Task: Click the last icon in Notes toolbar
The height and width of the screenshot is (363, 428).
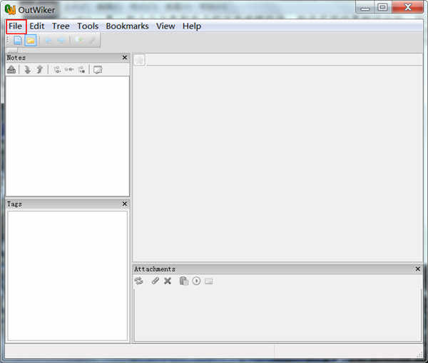Action: (98, 70)
